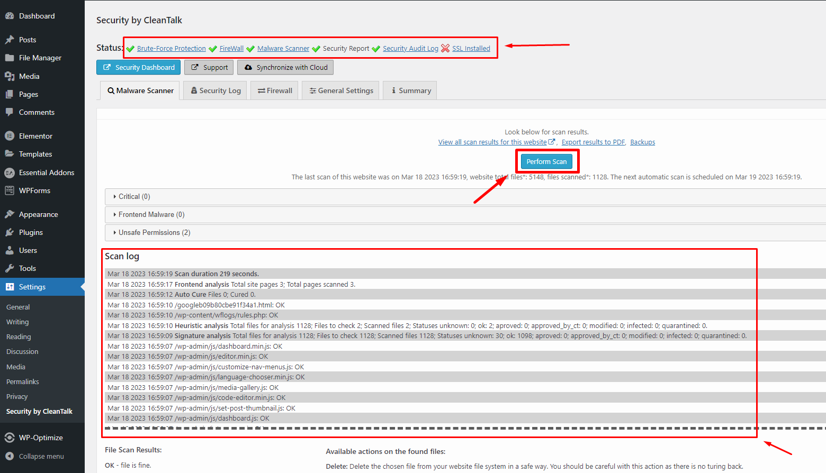Open the Security Audit Log link
The height and width of the screenshot is (473, 826).
coord(410,48)
